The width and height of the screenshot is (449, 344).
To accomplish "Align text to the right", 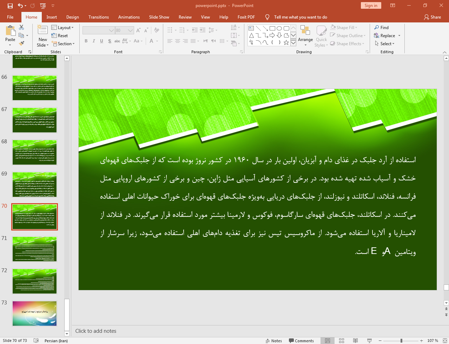I will click(185, 41).
